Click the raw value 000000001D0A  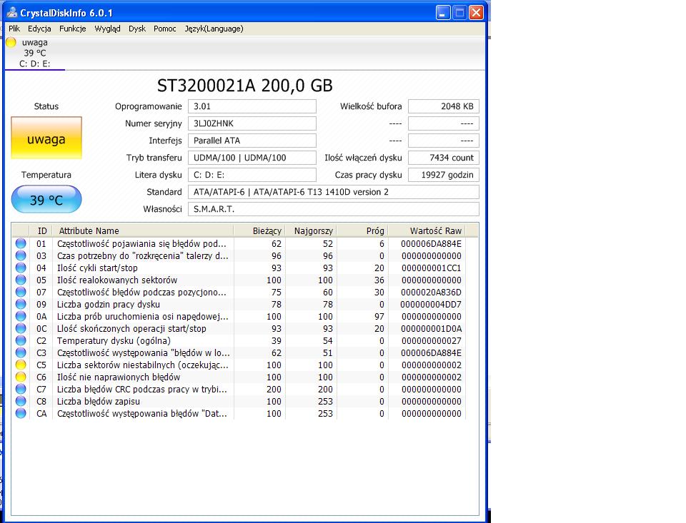point(431,328)
